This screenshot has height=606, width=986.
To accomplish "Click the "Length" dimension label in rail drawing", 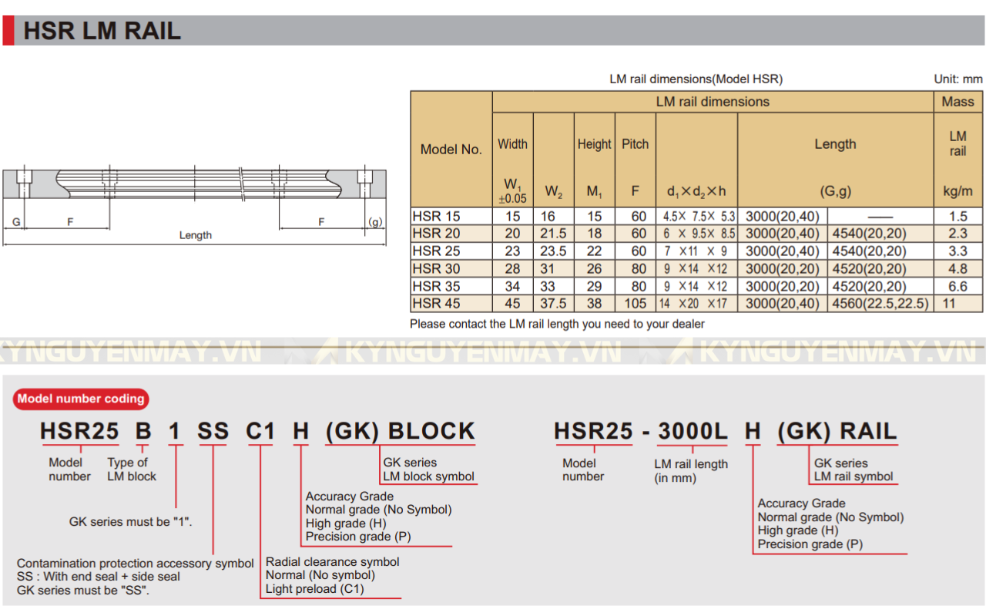I will [x=196, y=235].
